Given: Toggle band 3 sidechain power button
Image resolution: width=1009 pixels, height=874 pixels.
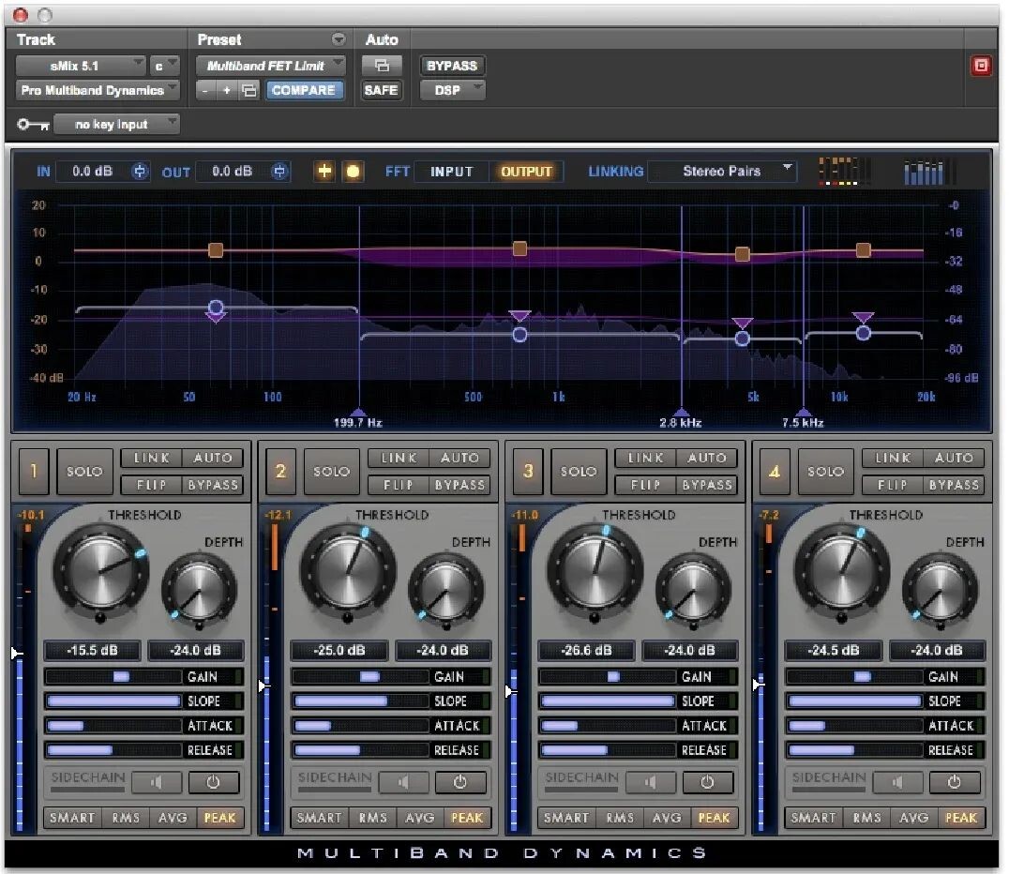Looking at the screenshot, I should [707, 783].
